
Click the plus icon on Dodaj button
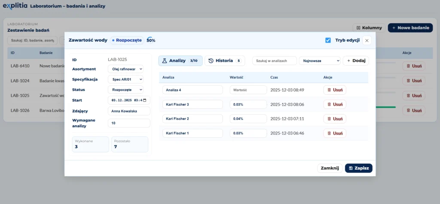(348, 61)
